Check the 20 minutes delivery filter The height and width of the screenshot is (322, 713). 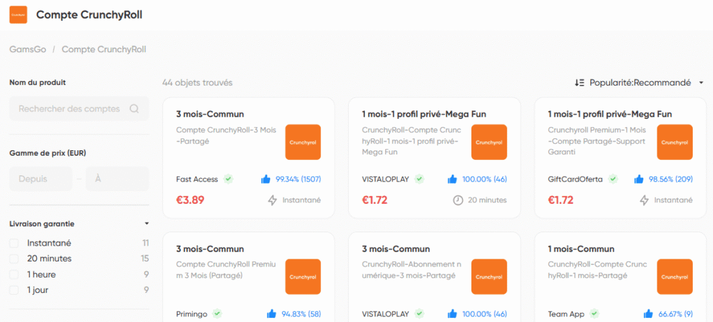tap(14, 259)
